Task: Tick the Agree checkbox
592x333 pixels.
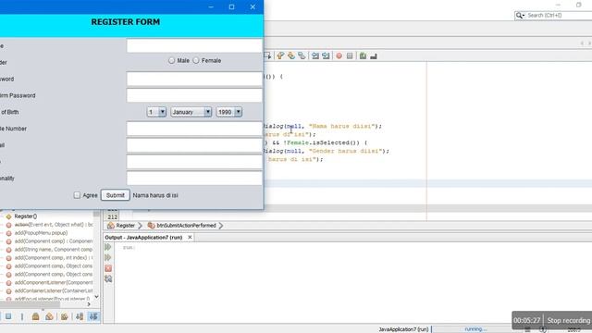Action: (x=77, y=195)
